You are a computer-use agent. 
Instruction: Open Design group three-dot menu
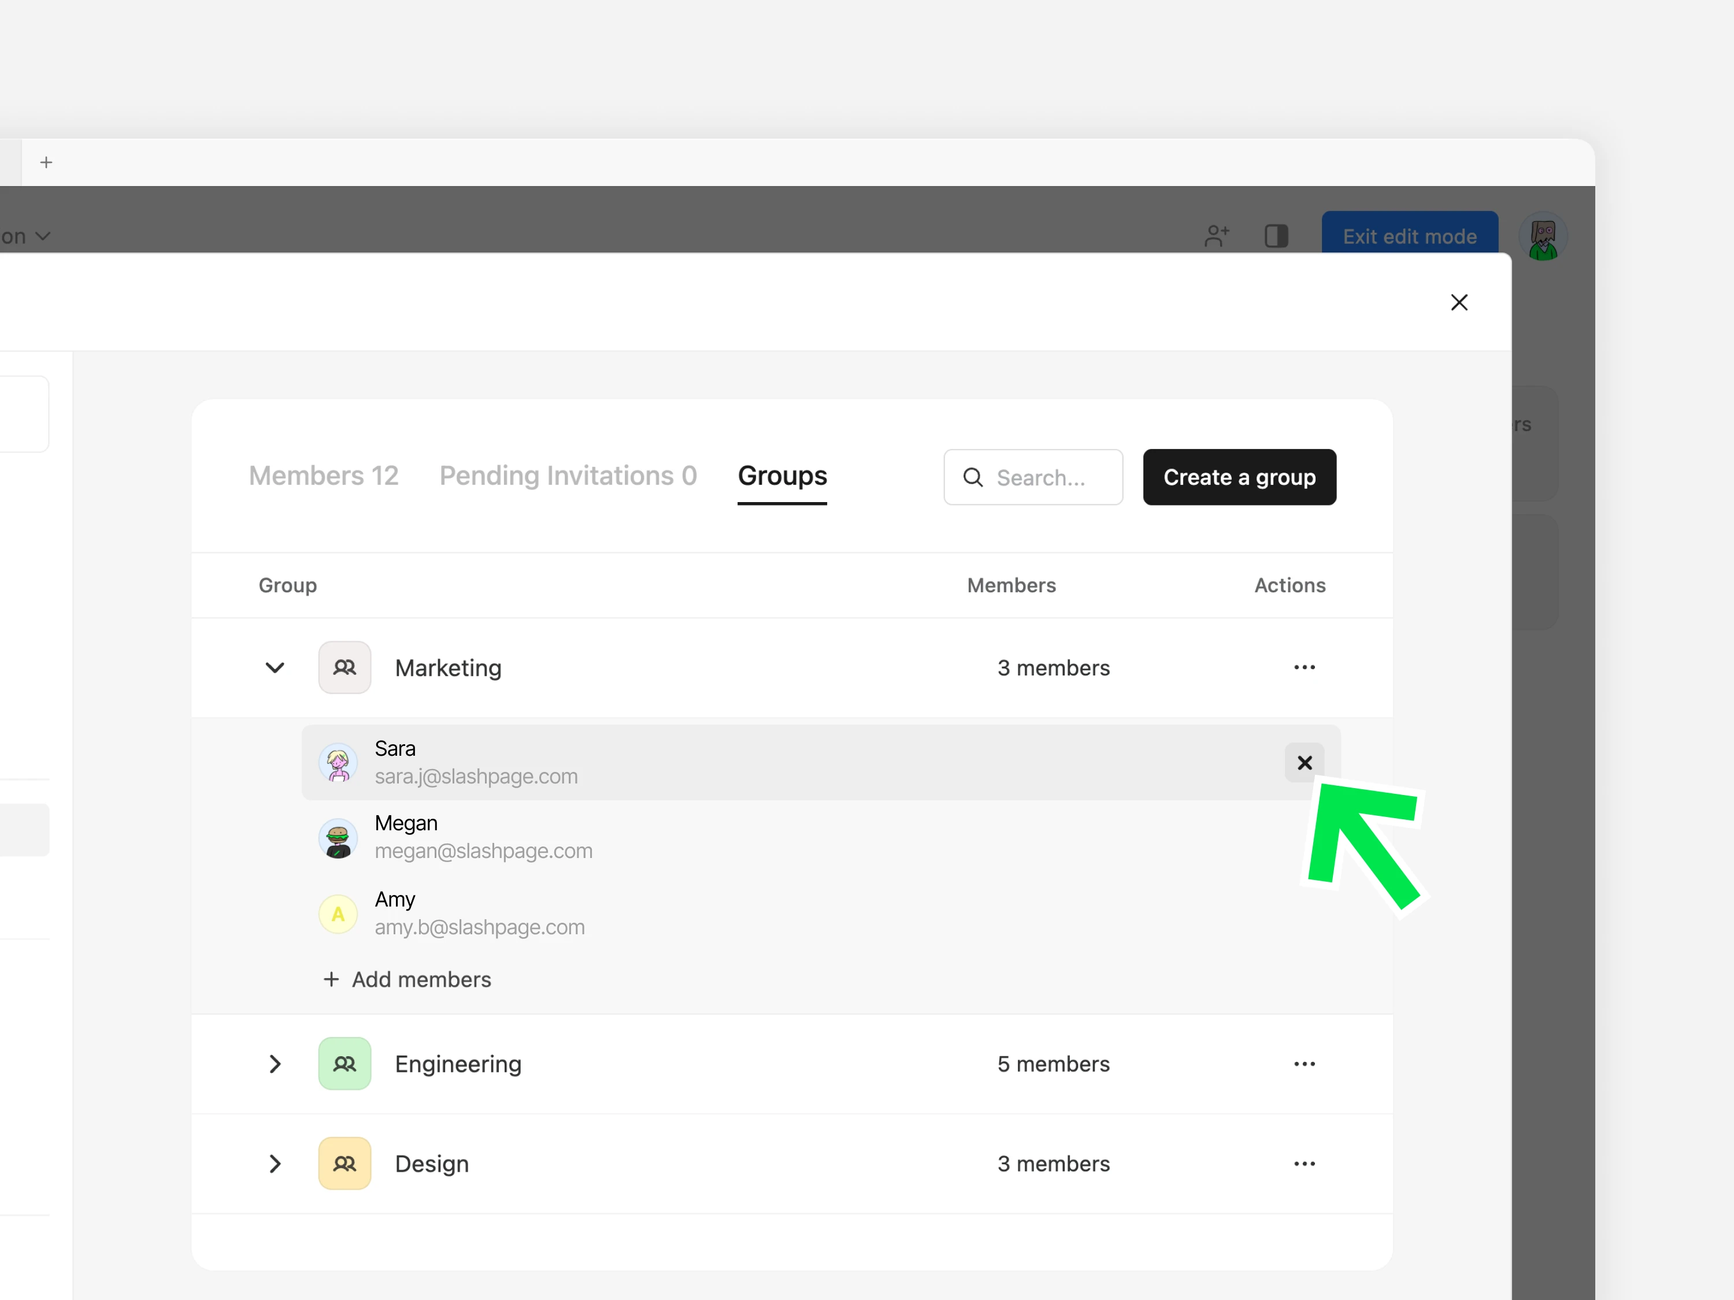[x=1303, y=1164]
